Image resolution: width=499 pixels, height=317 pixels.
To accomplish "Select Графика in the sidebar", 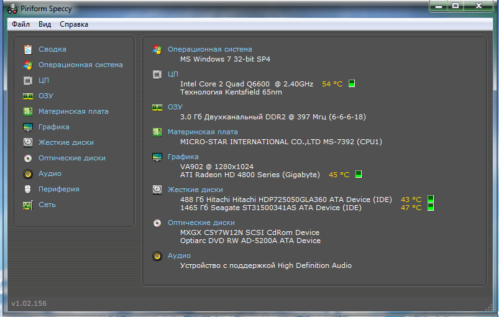I will point(54,127).
